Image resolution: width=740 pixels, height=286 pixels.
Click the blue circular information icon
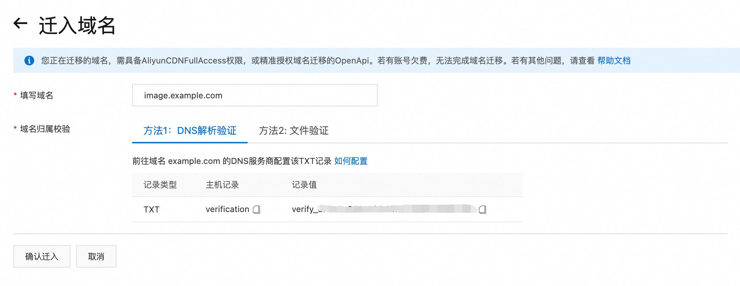(30, 61)
